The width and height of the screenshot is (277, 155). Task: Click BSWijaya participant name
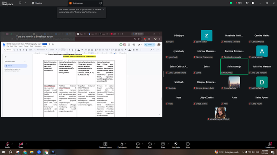[179, 35]
